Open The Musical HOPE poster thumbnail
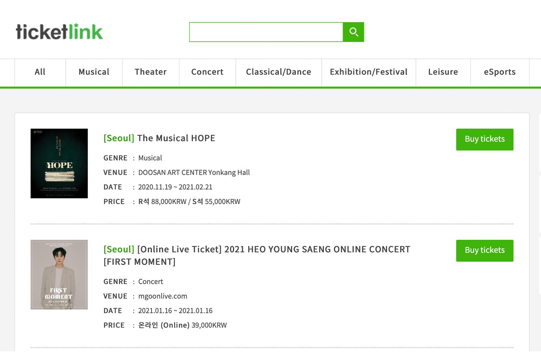The height and width of the screenshot is (360, 541). pyautogui.click(x=59, y=163)
